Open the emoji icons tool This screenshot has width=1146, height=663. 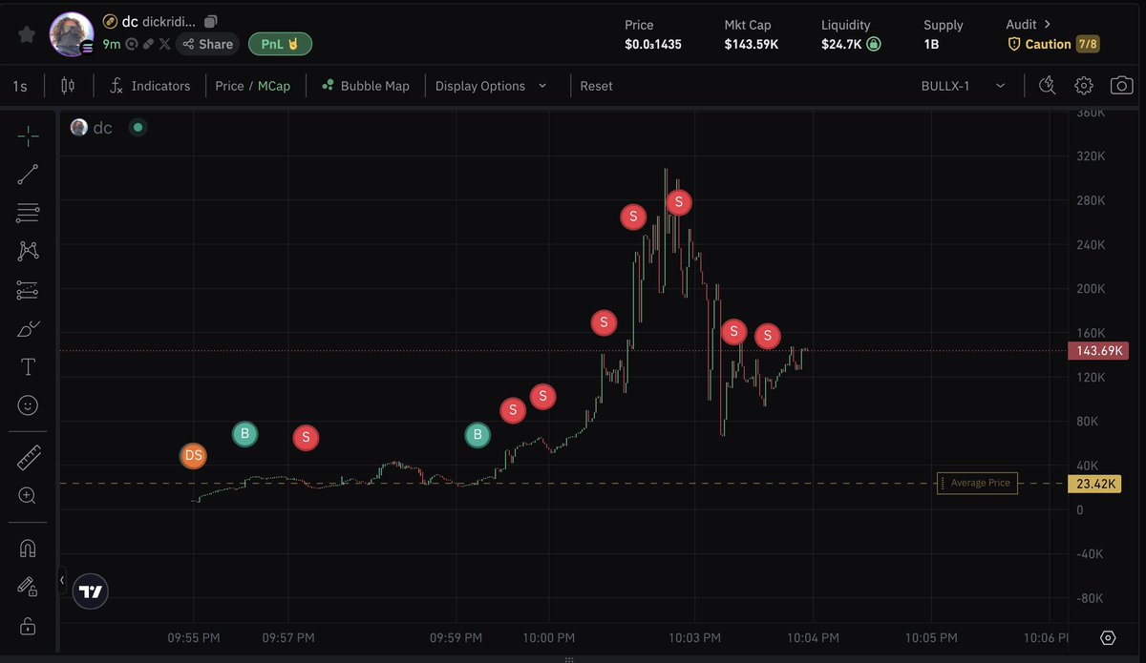click(28, 405)
